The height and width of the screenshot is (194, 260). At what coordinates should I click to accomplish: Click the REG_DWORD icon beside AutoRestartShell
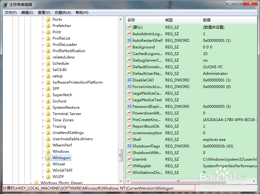point(129,40)
